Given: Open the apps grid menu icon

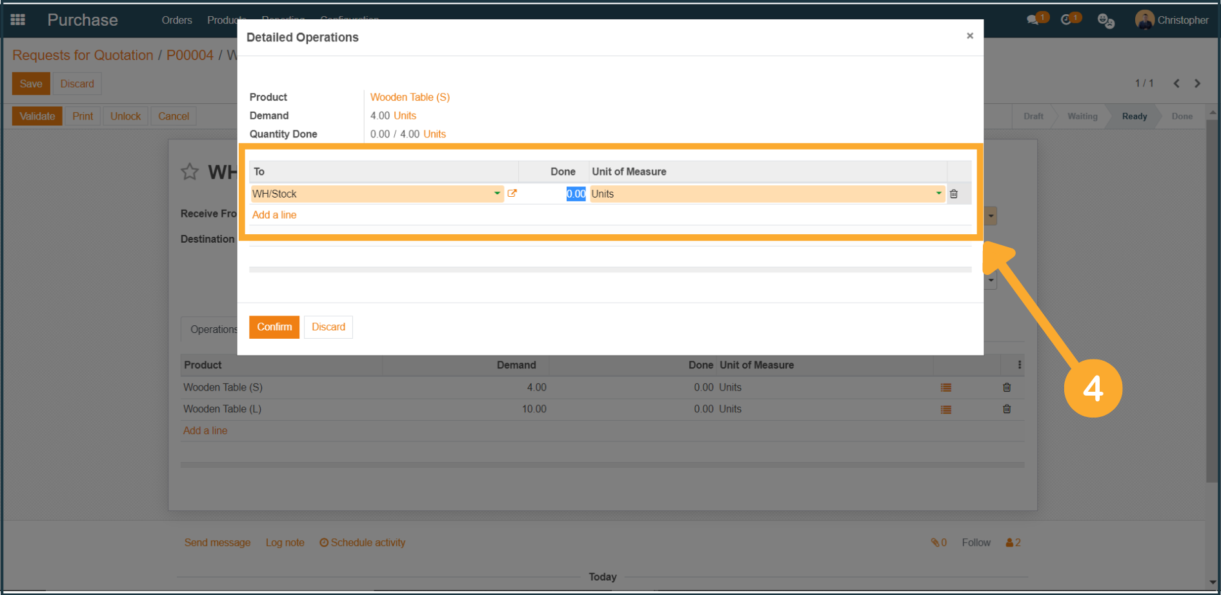Looking at the screenshot, I should pos(18,20).
